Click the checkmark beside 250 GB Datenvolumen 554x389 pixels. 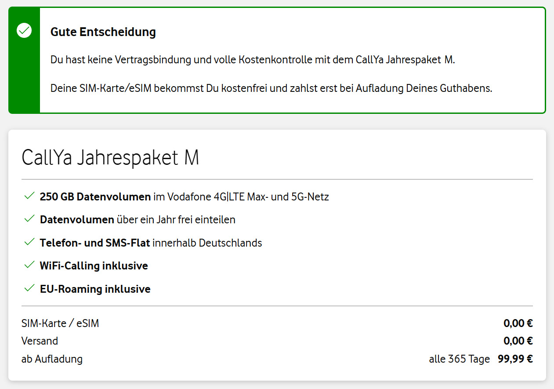(29, 196)
